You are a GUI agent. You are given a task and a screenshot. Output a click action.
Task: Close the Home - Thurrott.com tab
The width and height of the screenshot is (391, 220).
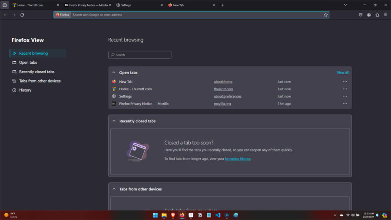pyautogui.click(x=58, y=5)
